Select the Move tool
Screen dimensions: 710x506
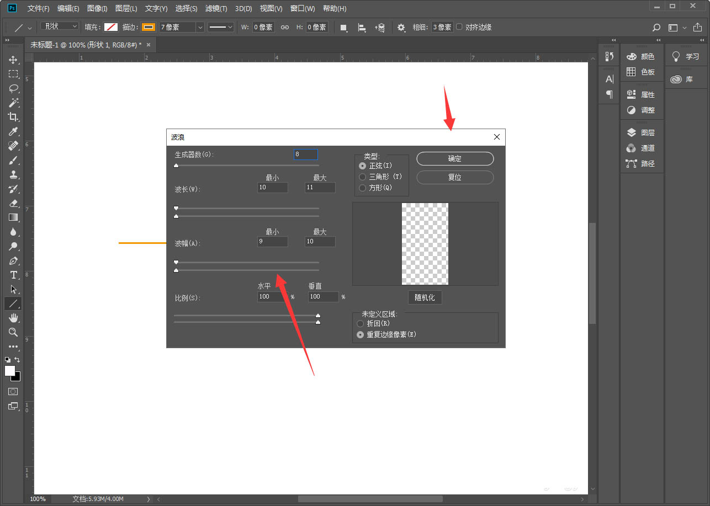13,60
